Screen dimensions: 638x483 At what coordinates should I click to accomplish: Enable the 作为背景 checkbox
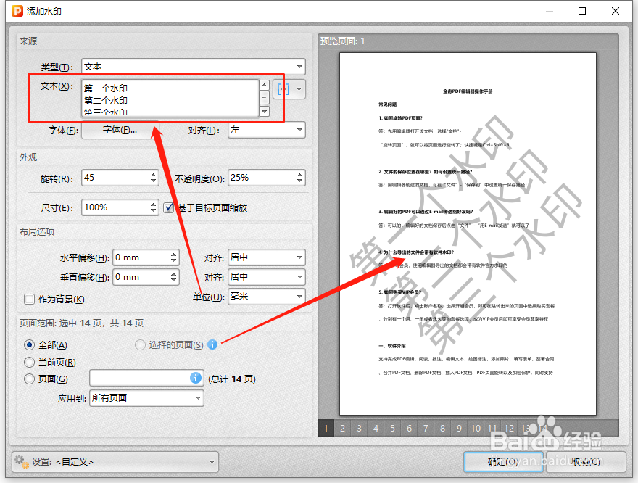29,299
